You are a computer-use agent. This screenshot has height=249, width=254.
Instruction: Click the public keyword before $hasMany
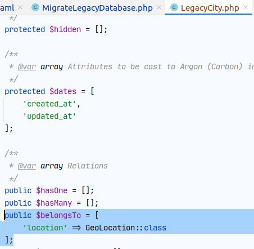18,203
